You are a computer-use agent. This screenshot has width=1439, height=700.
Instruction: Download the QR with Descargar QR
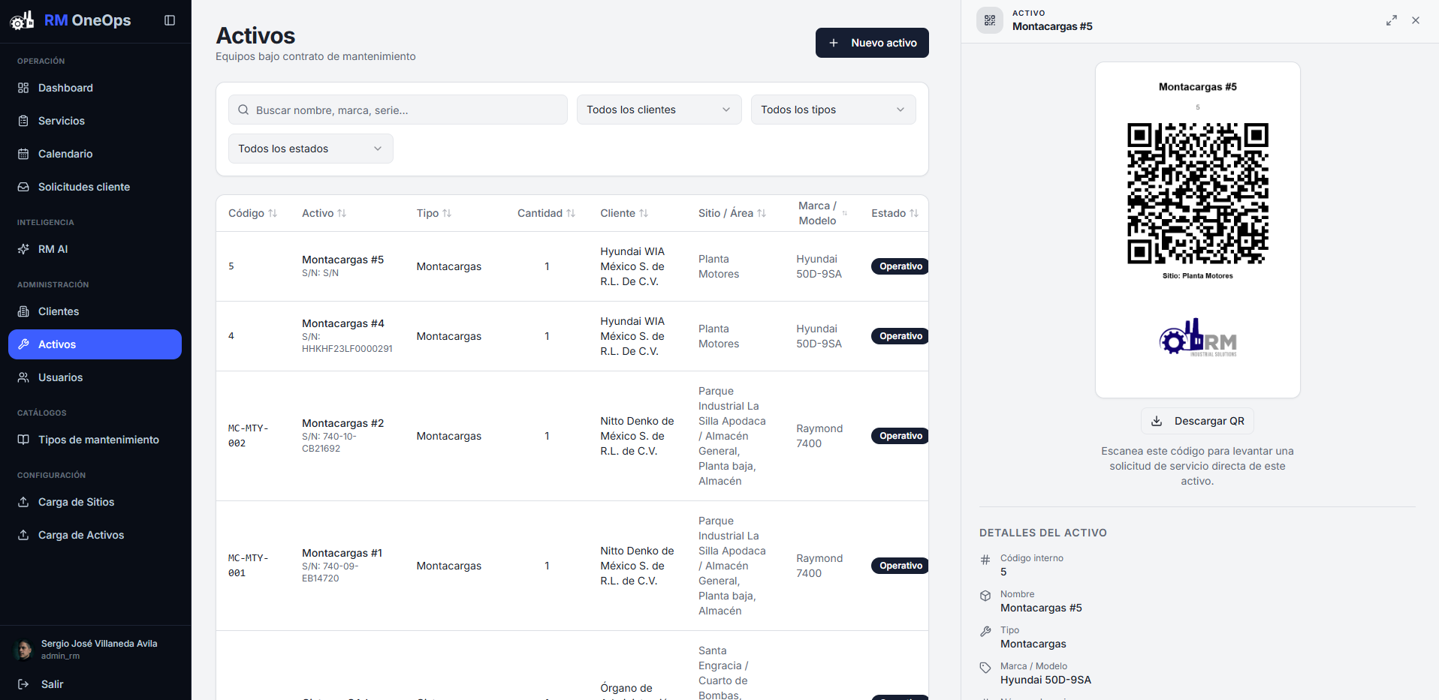coord(1198,421)
